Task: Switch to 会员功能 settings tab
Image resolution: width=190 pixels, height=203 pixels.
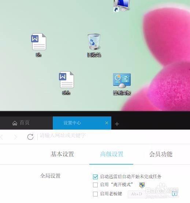Action: pos(161,154)
